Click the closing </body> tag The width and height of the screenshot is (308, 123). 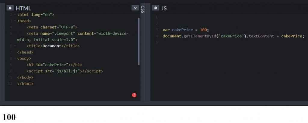25,77
